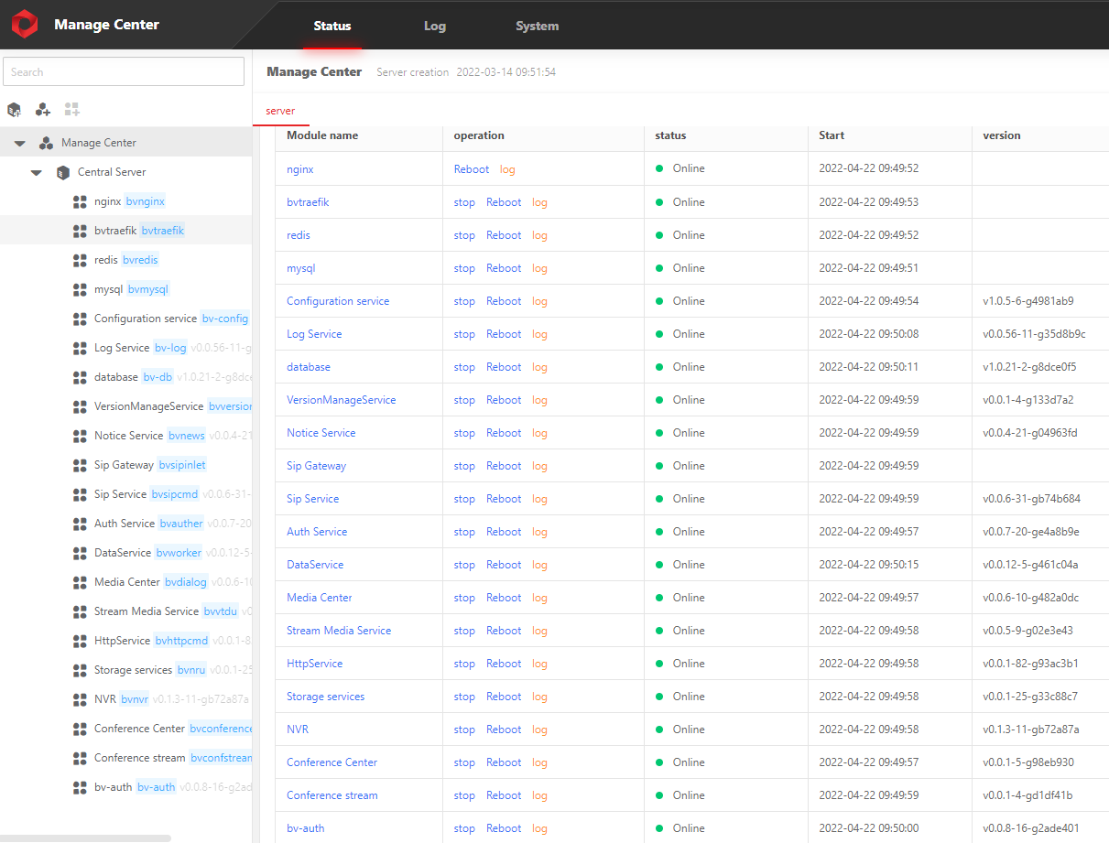Reboot the nginx module
This screenshot has width=1109, height=843.
(x=471, y=169)
